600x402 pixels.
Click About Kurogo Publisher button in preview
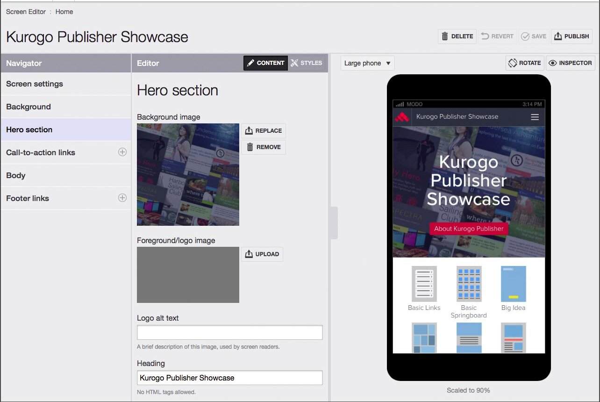click(x=469, y=229)
